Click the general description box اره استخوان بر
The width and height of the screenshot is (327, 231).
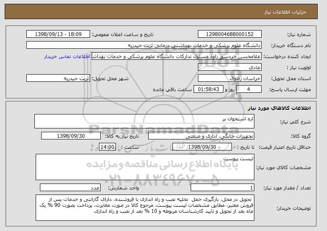[144, 121]
